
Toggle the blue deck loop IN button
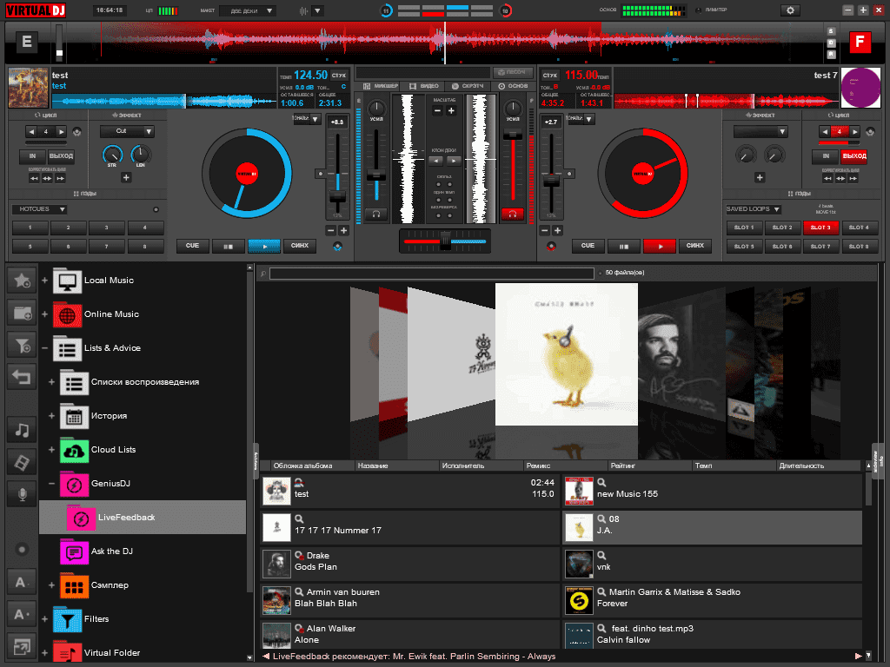click(32, 156)
